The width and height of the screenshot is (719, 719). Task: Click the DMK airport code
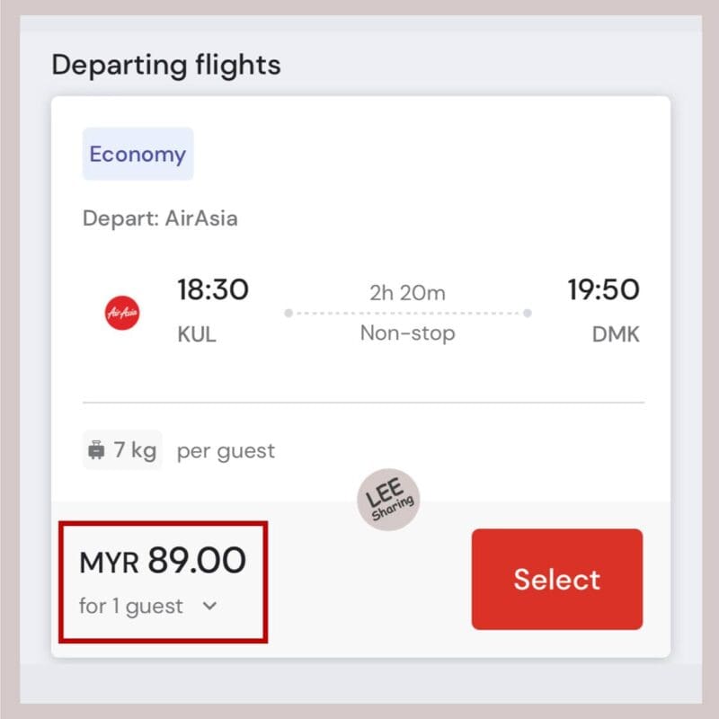click(x=616, y=334)
